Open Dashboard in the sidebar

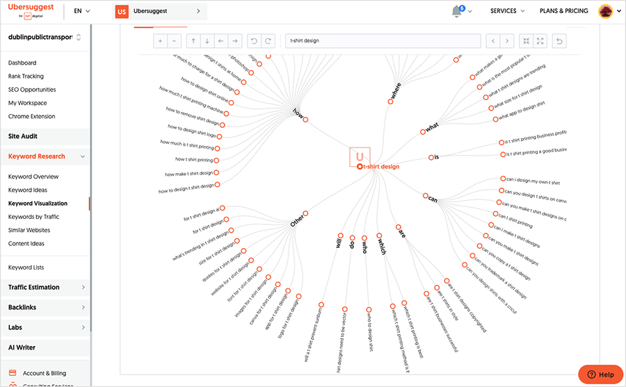point(22,63)
